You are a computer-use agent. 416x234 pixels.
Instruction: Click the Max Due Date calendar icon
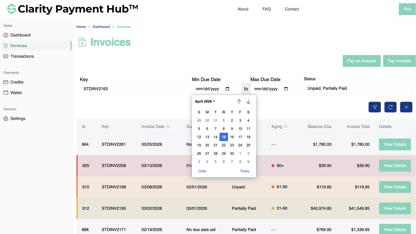(x=286, y=88)
